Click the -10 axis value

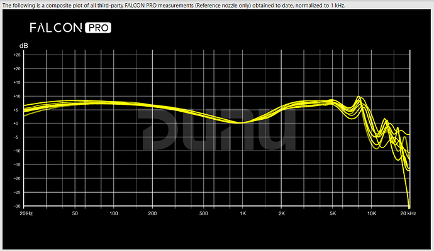pyautogui.click(x=17, y=151)
